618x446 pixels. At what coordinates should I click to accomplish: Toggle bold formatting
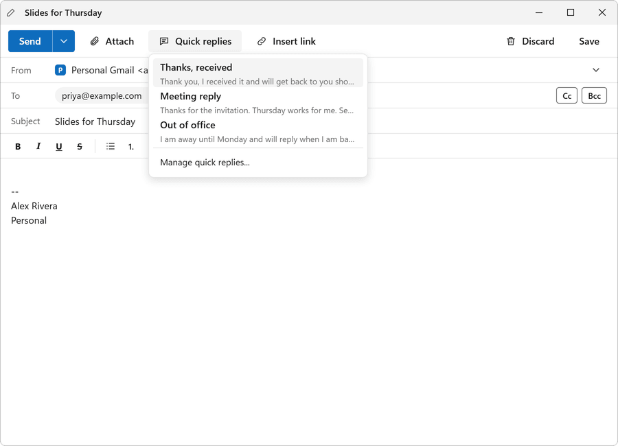(x=18, y=147)
